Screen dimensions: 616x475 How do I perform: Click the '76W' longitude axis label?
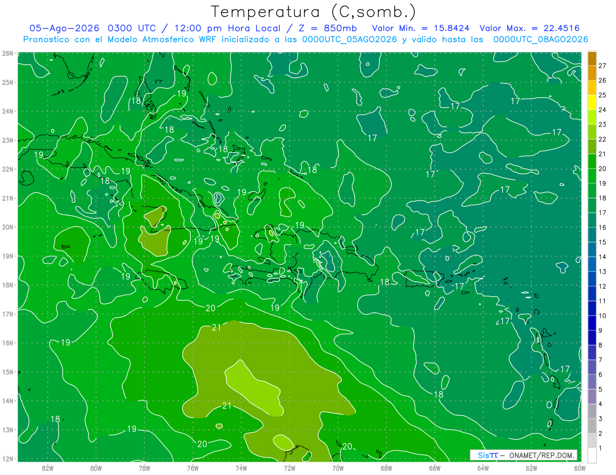[x=193, y=468]
